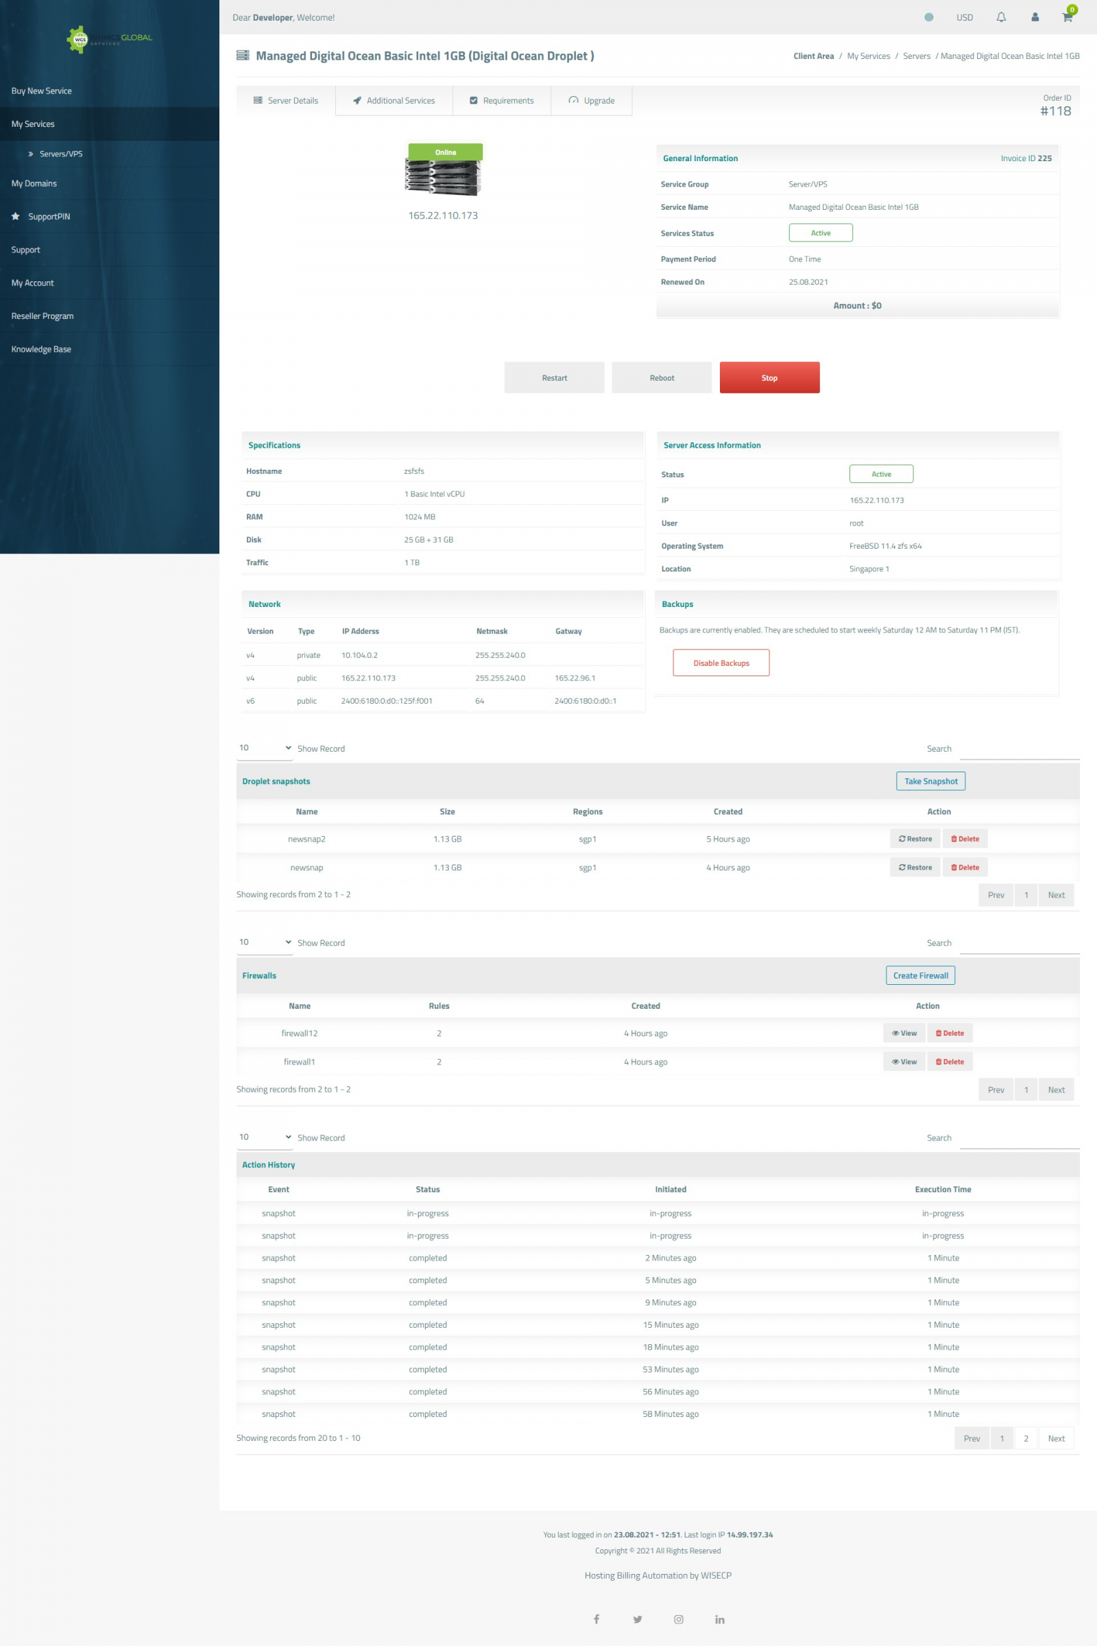Delete the firewall12 firewall
1097x1646 pixels.
click(x=950, y=1033)
